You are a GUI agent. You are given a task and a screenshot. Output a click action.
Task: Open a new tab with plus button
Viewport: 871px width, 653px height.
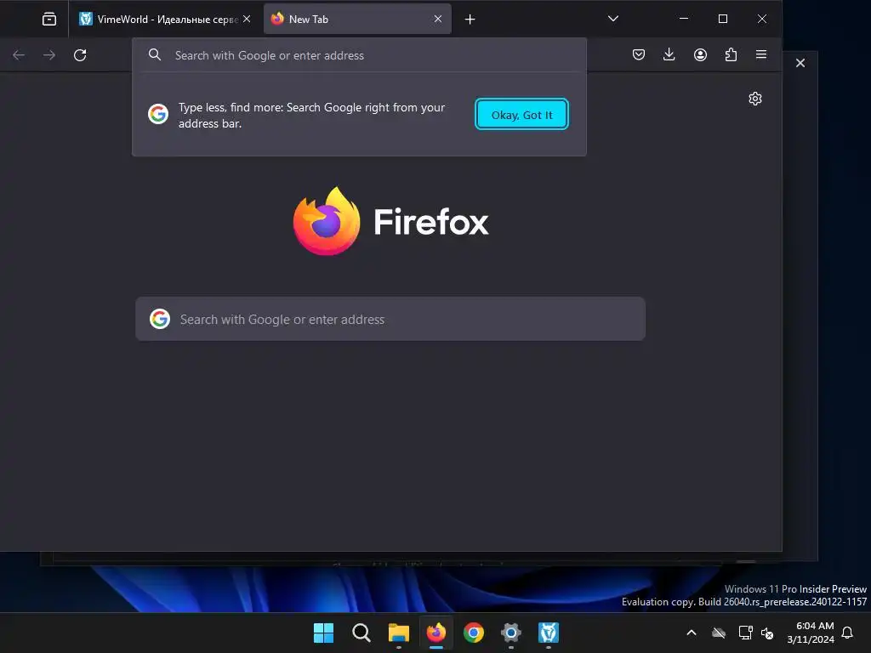(x=470, y=20)
